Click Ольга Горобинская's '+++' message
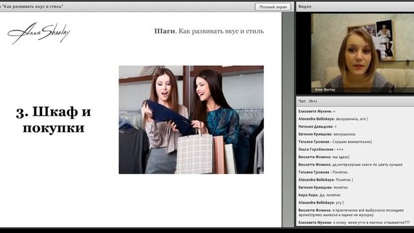 [x=321, y=150]
